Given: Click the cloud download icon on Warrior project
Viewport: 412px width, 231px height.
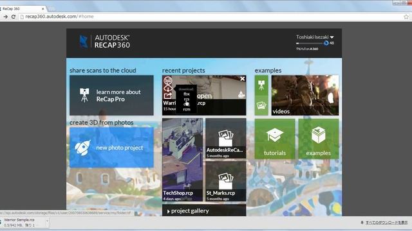Looking at the screenshot, I should 168,89.
